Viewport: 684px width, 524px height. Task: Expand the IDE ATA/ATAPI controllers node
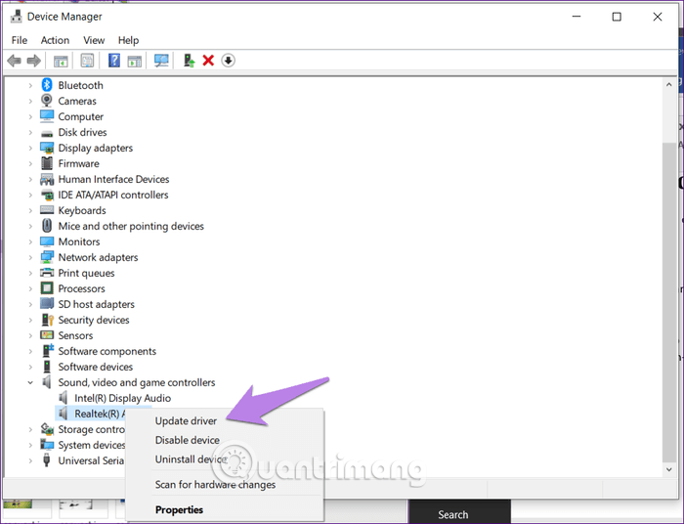(30, 195)
